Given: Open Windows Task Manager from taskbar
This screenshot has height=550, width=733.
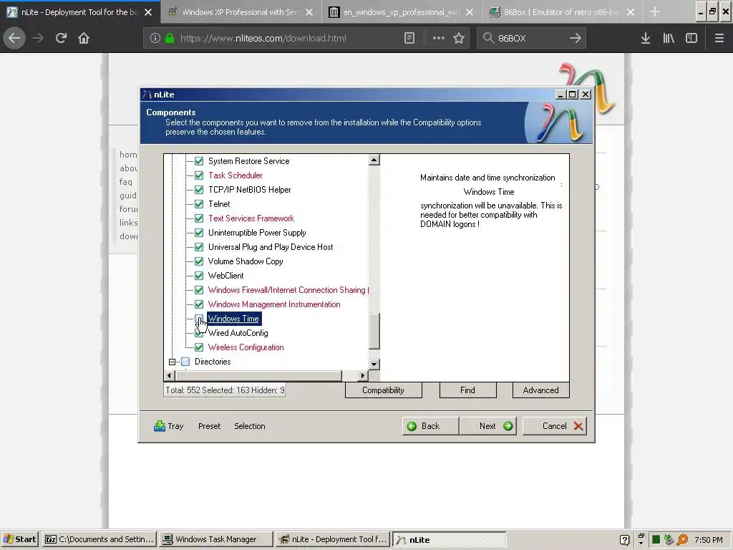Looking at the screenshot, I should [x=215, y=539].
